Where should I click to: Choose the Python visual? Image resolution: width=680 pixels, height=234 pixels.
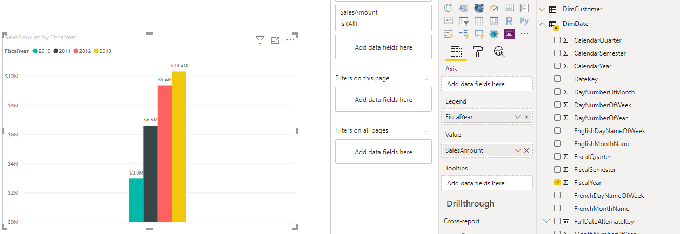click(524, 21)
